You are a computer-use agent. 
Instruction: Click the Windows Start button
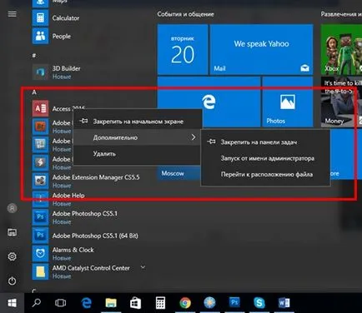[12, 303]
